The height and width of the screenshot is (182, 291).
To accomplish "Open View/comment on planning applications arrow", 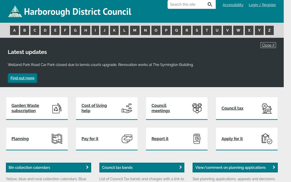I will pos(274,167).
